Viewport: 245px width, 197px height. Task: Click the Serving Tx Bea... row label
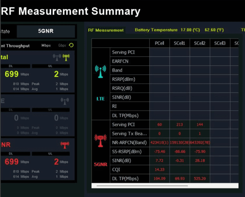pos(129,134)
